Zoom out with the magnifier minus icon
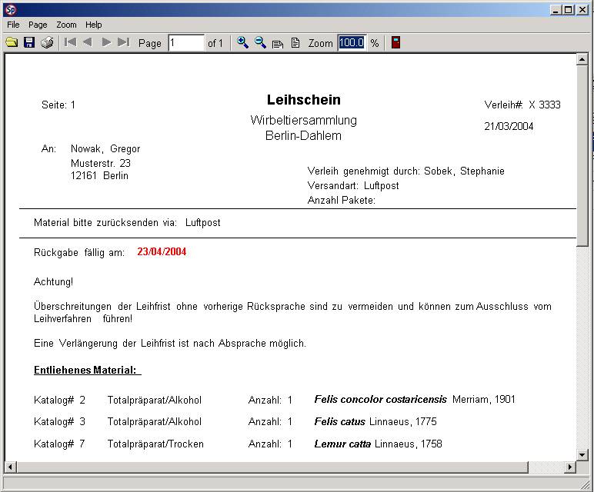The image size is (594, 492). [x=260, y=42]
